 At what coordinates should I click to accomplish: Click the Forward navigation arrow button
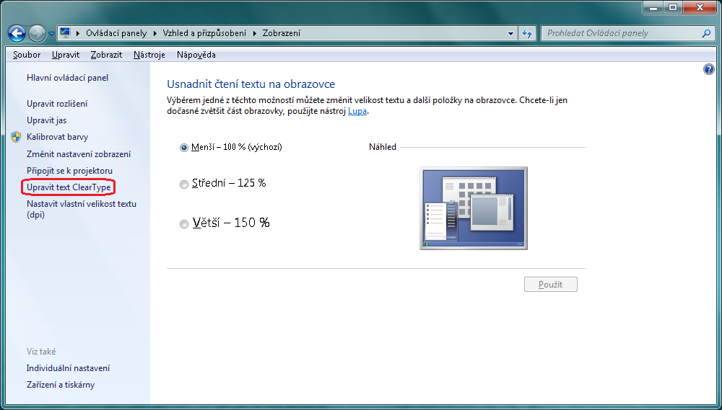pyautogui.click(x=38, y=33)
